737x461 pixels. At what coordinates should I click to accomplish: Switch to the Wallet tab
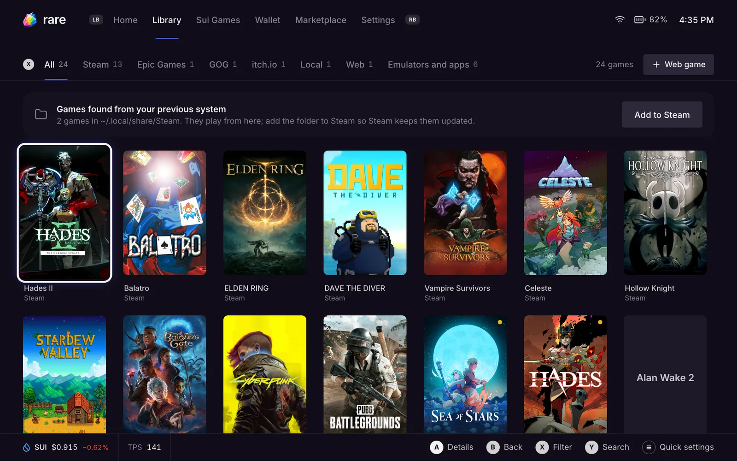(x=268, y=20)
